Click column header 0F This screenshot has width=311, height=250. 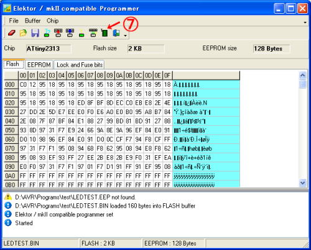(167, 75)
